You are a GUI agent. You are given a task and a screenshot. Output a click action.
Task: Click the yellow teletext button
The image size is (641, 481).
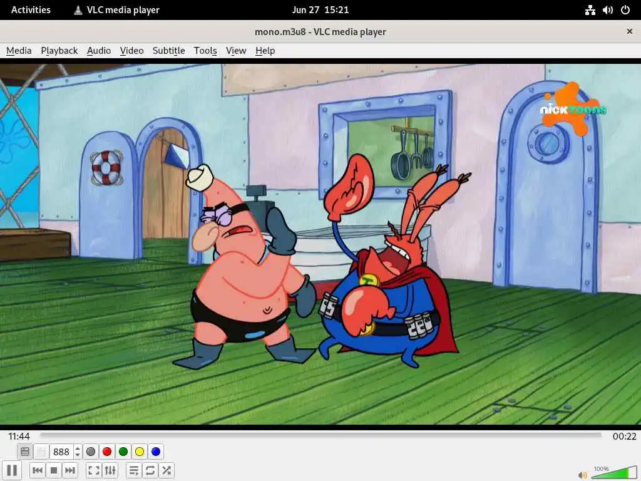(x=140, y=452)
